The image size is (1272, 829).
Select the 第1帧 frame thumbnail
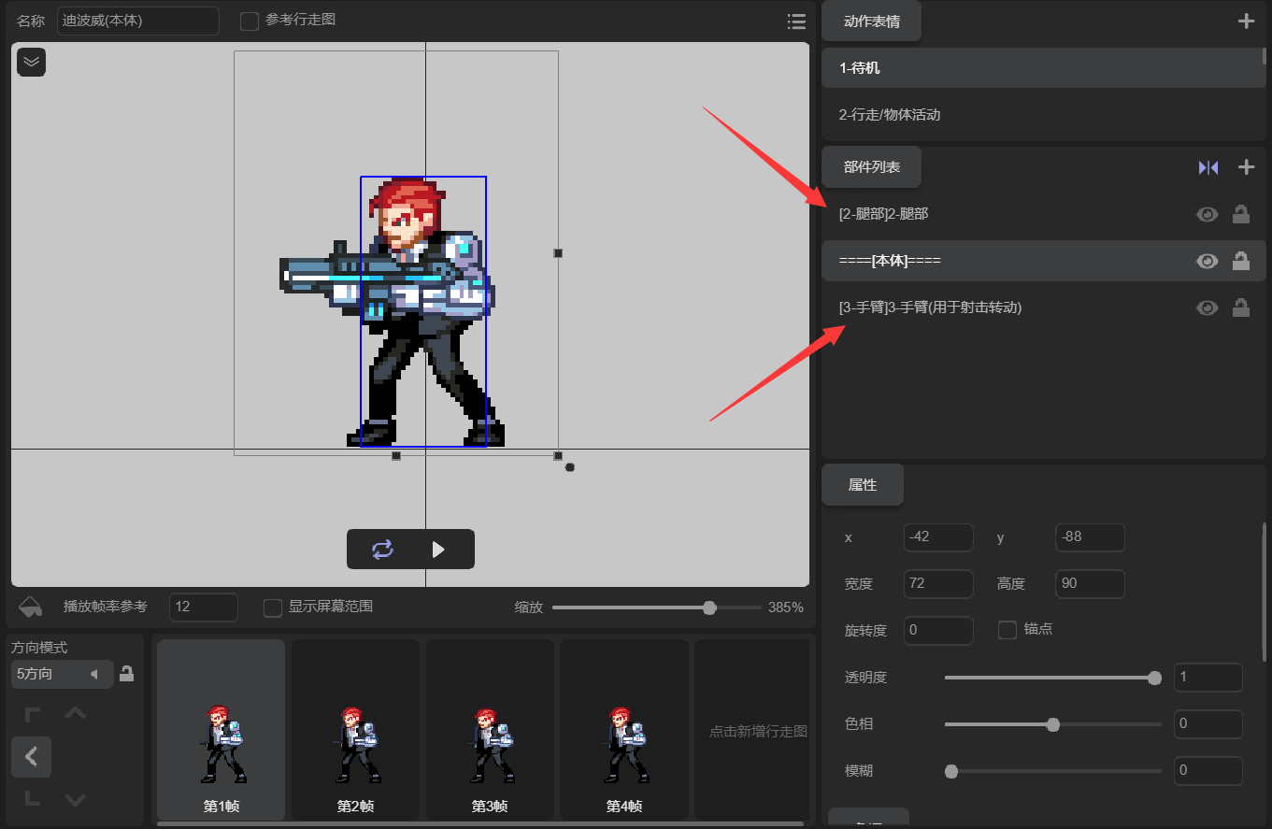click(x=222, y=731)
